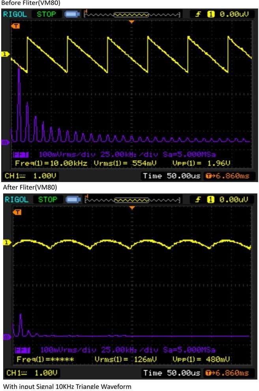Click the orange trigger position arrow, bottom scope
This screenshot has width=259, height=391.
coord(132,208)
